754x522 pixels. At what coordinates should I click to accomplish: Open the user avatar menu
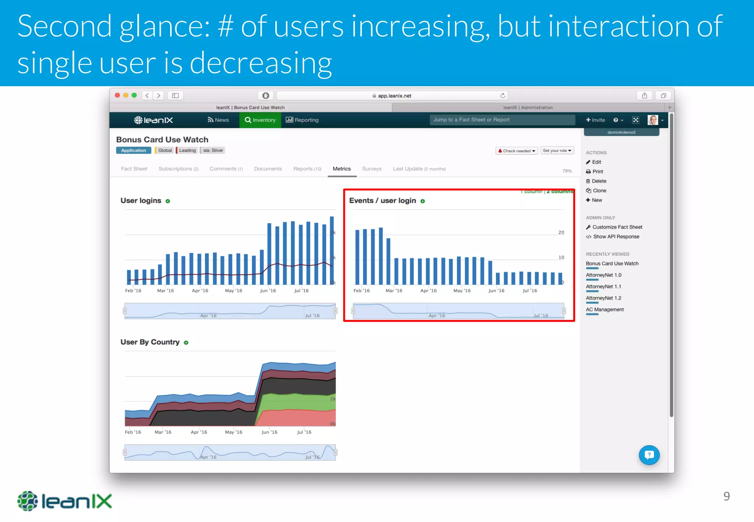656,120
